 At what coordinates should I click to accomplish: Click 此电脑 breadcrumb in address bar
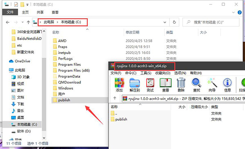click(49, 22)
